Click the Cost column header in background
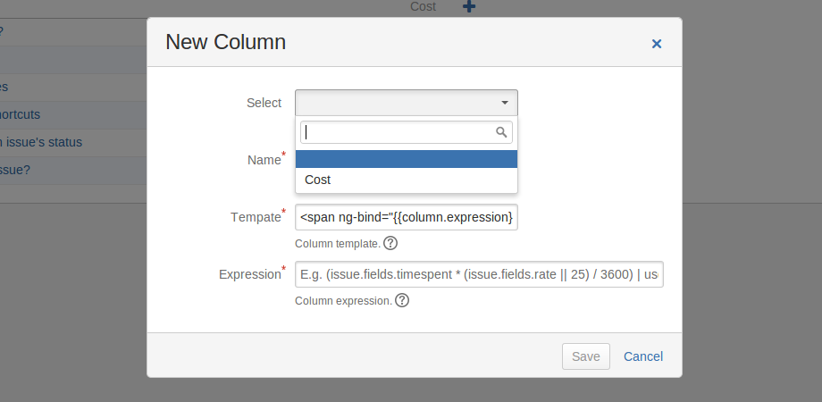822x402 pixels. (423, 7)
